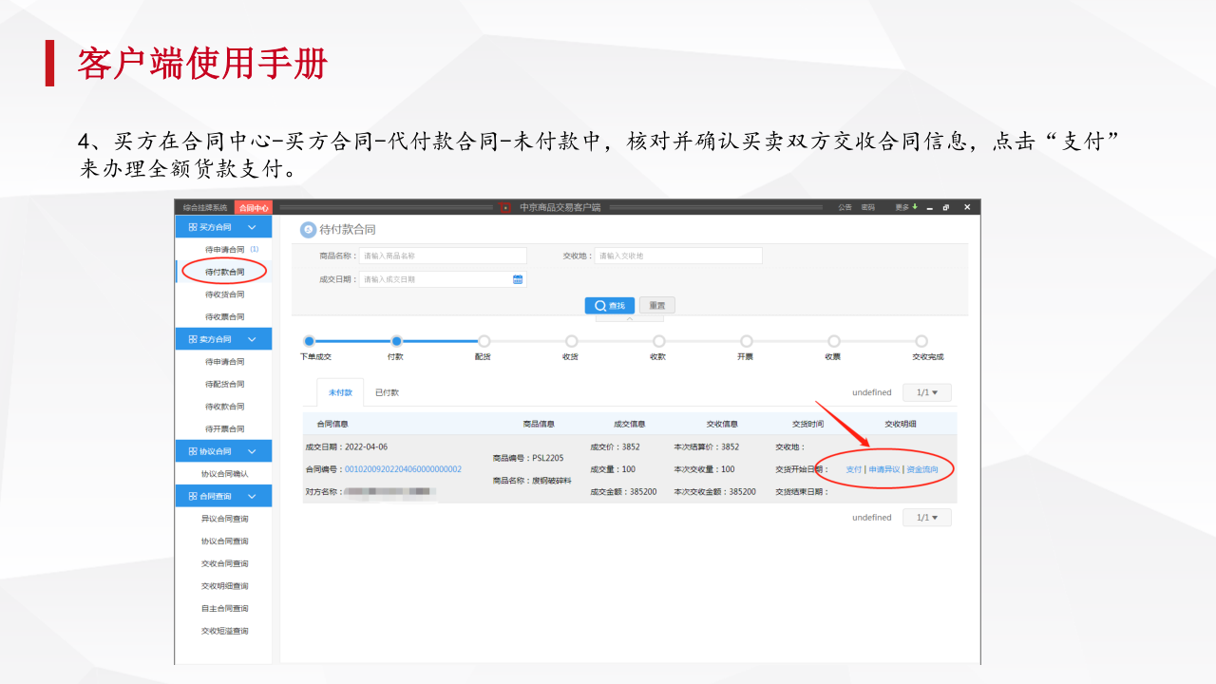Click the calendar icon in 成交日期 field
Image resolution: width=1216 pixels, height=684 pixels.
tap(518, 279)
